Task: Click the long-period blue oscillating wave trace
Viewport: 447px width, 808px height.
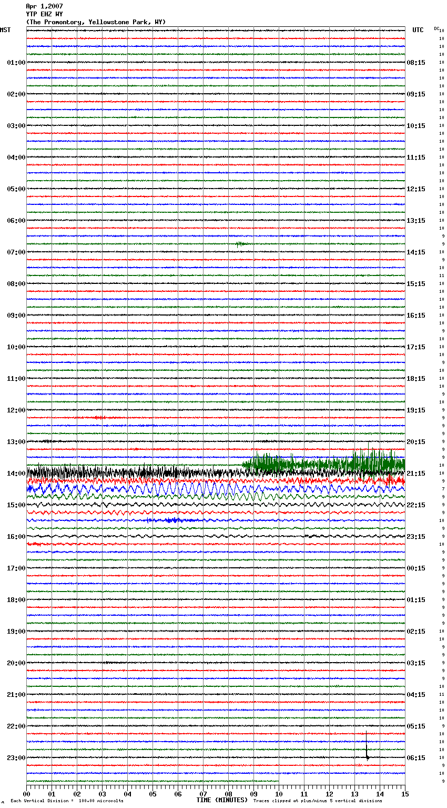Action: coord(216,489)
